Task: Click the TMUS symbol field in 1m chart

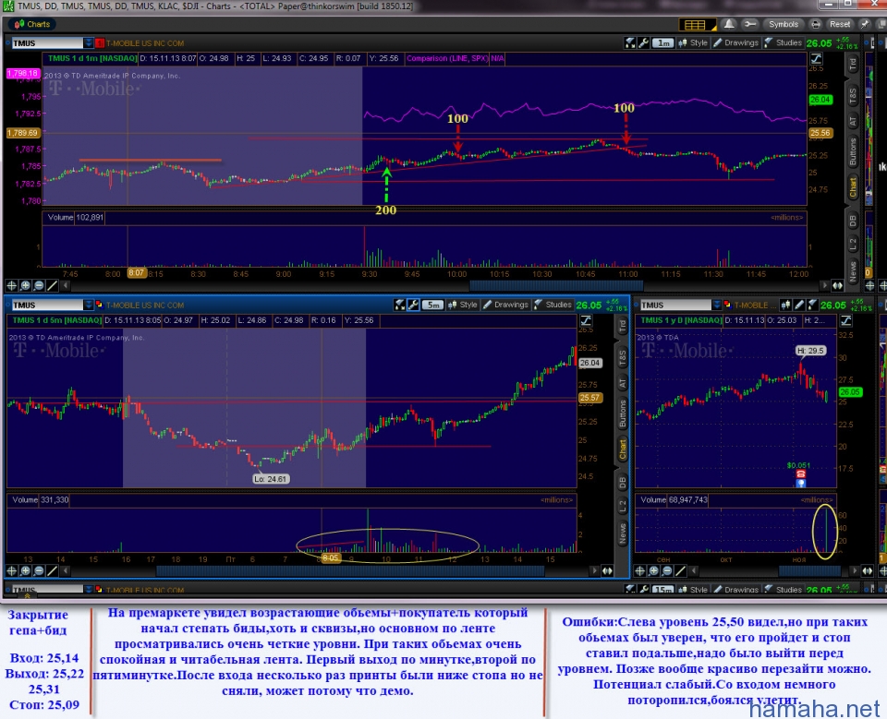Action: [47, 43]
